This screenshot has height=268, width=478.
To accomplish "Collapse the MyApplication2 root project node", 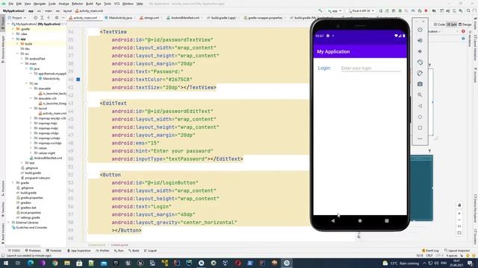I will 9,24.
